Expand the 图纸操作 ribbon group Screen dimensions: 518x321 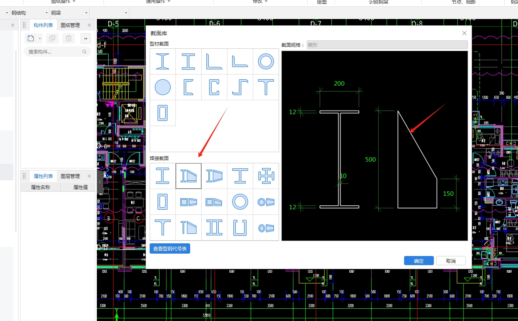pos(63,2)
